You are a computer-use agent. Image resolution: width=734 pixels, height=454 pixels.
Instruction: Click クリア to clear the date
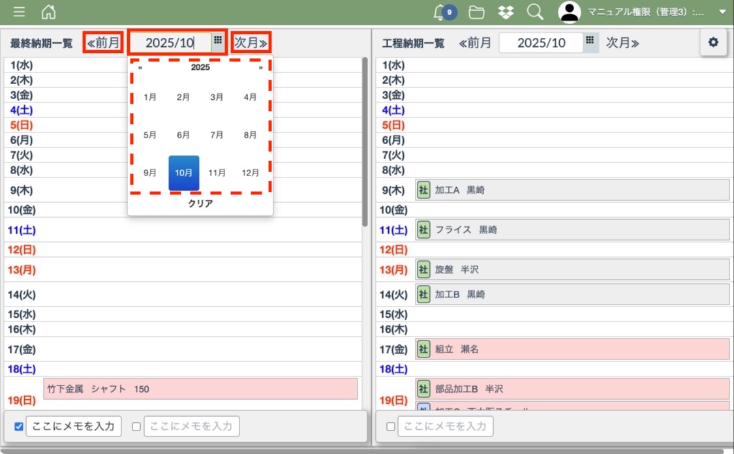[200, 204]
